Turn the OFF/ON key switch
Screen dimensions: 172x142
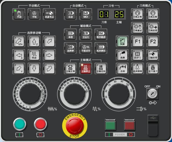[153, 94]
